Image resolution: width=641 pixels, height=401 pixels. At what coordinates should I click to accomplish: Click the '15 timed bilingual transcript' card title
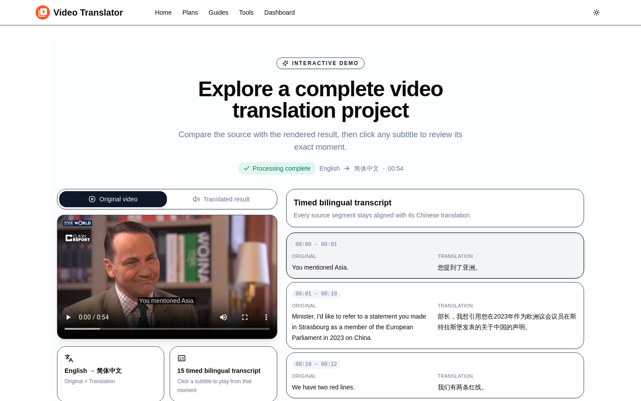219,371
